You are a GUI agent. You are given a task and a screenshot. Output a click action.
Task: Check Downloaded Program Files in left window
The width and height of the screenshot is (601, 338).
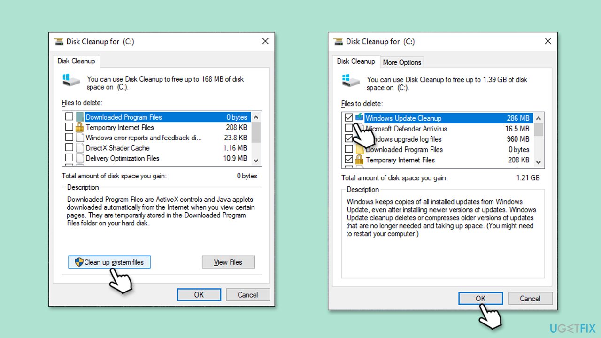[x=69, y=117]
